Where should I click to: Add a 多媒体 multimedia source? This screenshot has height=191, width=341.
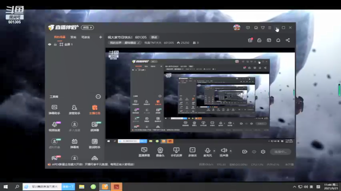tap(193, 152)
